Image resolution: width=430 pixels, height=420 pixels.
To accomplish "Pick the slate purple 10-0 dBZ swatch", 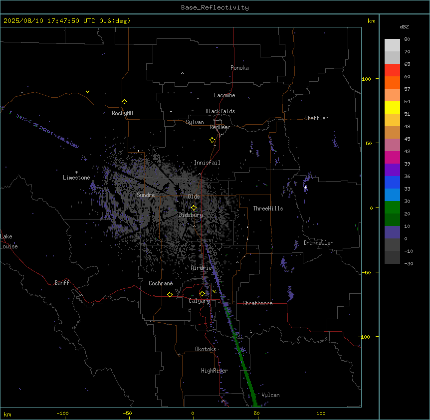I will 392,232.
